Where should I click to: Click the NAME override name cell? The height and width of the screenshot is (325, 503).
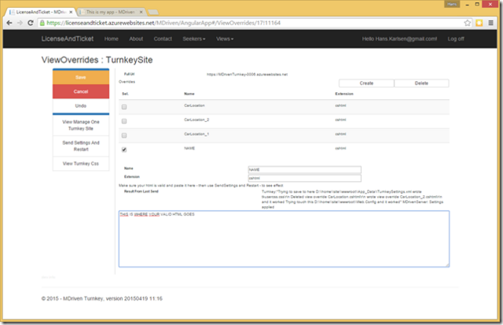click(189, 148)
